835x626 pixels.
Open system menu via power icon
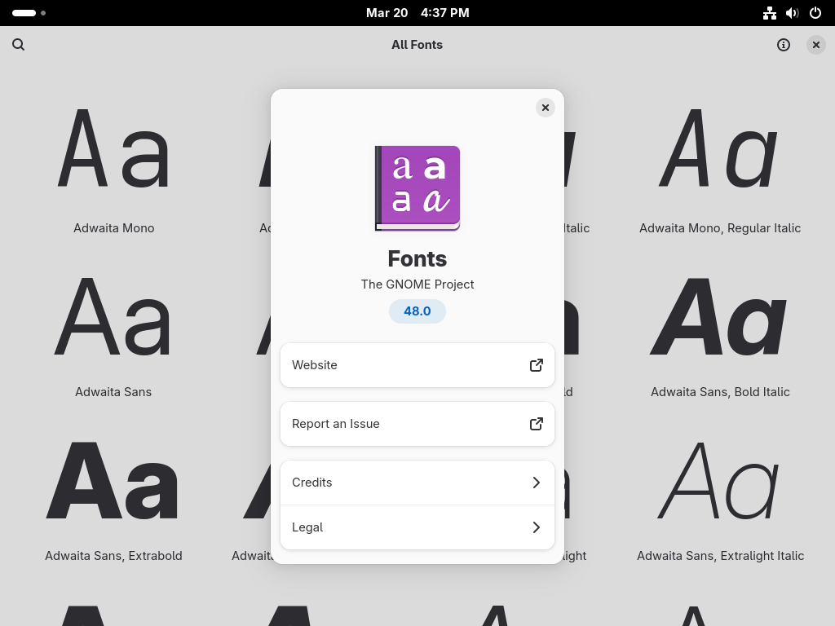pos(815,13)
